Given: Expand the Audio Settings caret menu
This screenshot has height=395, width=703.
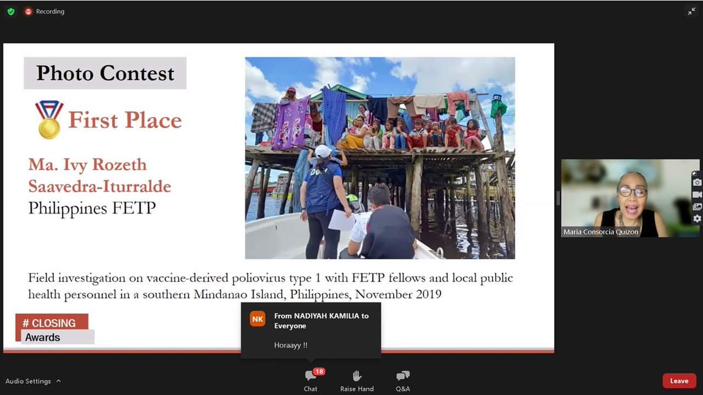Looking at the screenshot, I should (59, 381).
